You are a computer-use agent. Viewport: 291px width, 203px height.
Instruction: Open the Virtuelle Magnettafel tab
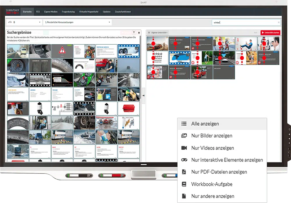89,12
